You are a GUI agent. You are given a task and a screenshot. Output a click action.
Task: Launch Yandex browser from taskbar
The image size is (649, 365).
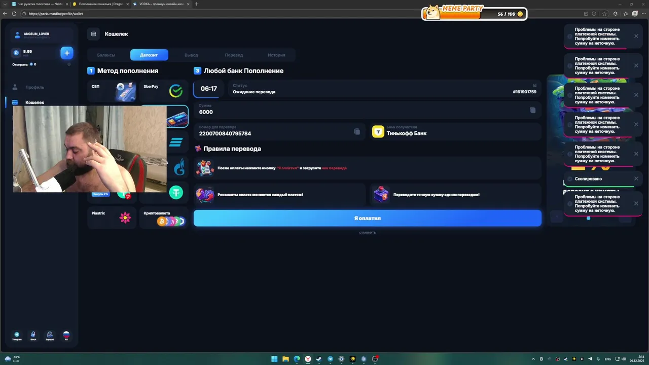click(308, 359)
